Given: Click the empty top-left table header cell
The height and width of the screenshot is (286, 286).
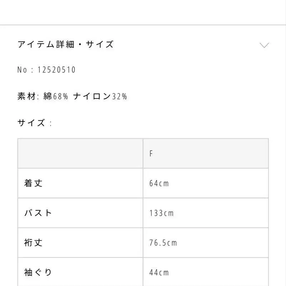Looking at the screenshot, I should [x=80, y=154].
